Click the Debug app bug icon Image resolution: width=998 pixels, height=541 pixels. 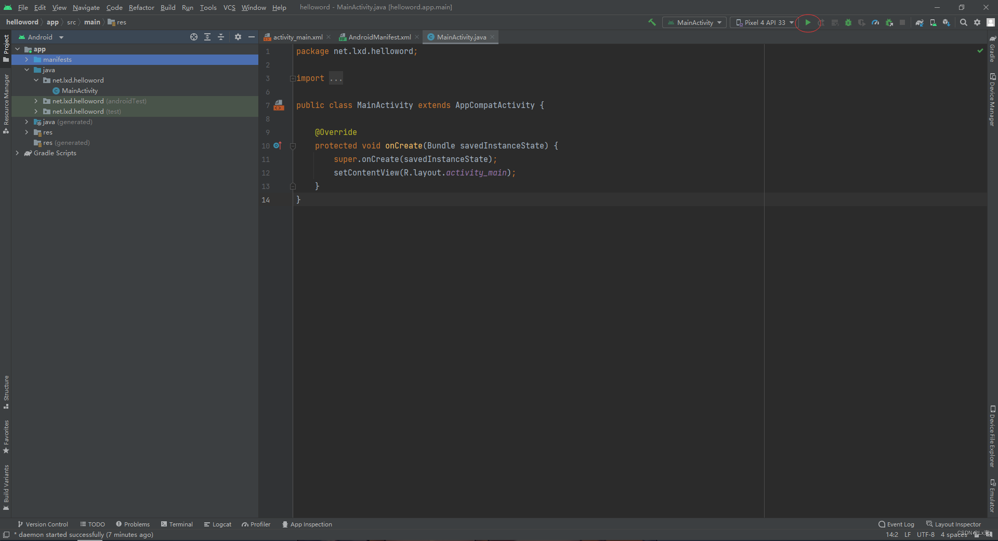[x=848, y=22]
